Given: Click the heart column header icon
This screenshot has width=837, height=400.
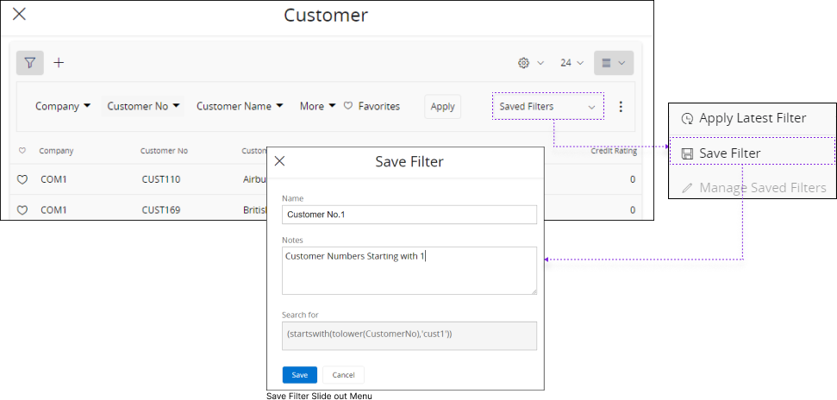Looking at the screenshot, I should point(22,151).
